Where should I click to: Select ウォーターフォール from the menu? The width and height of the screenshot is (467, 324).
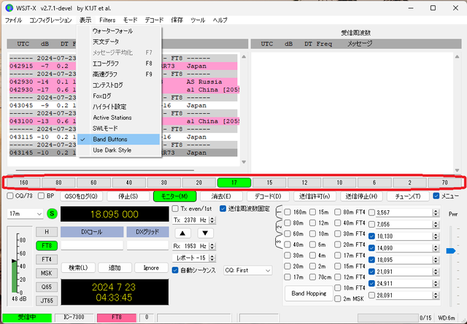[x=119, y=31]
